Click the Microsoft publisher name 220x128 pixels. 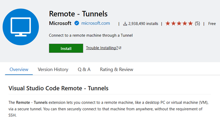pos(60,23)
